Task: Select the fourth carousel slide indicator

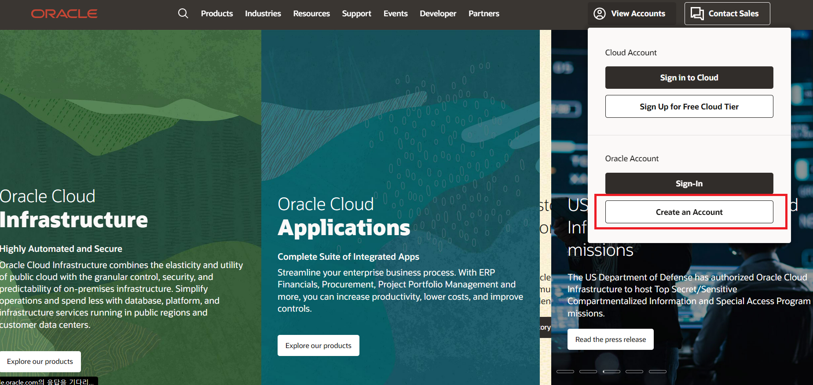Action: tap(634, 371)
